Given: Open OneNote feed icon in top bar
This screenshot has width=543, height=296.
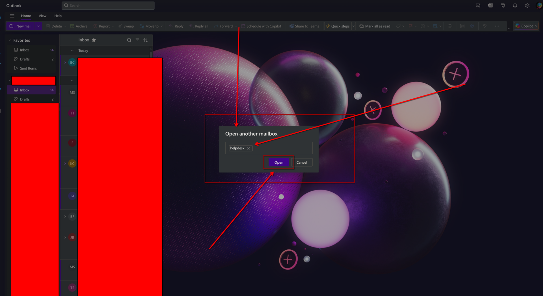Looking at the screenshot, I should [x=490, y=5].
